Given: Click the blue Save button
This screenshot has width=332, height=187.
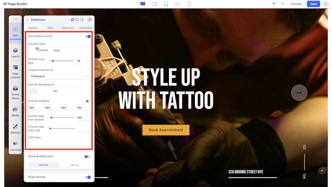Looking at the screenshot, I should [x=313, y=4].
